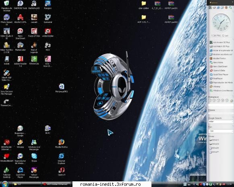Click the system tray clock showing 13:34
This screenshot has height=187, width=234.
point(230,185)
